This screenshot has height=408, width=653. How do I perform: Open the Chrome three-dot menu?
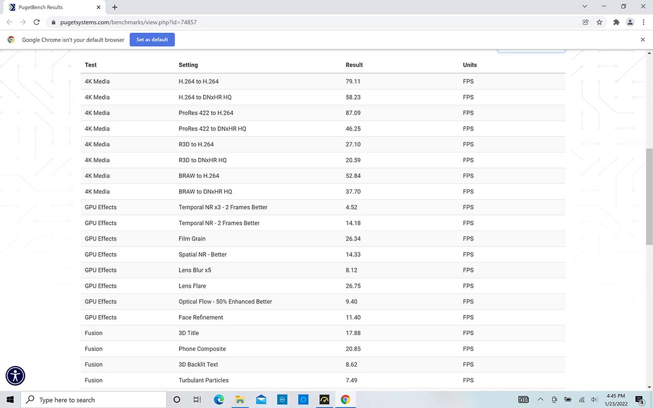643,22
